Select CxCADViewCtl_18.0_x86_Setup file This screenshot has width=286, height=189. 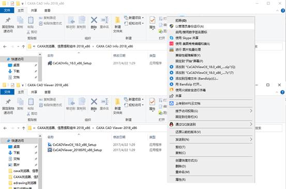pyautogui.click(x=72, y=145)
